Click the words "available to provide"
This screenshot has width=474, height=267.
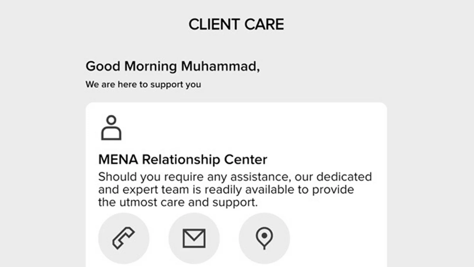click(x=300, y=190)
